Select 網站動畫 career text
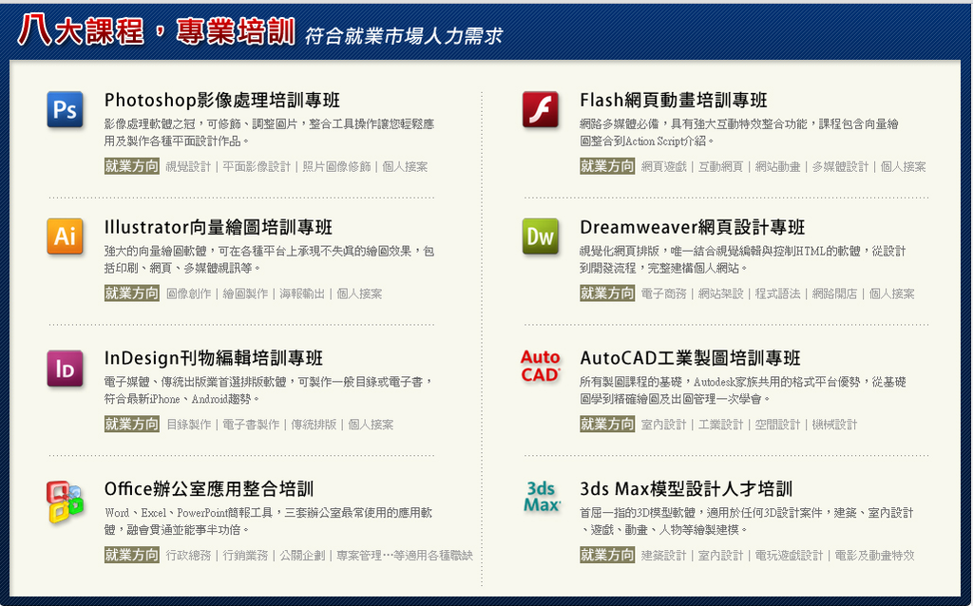Screen dimensions: 973x606 point(777,167)
